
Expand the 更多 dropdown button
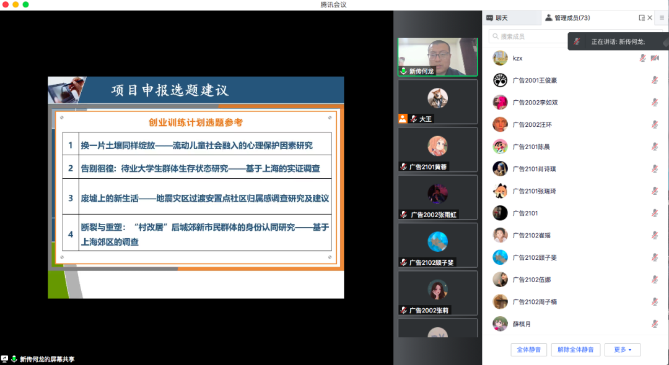[x=623, y=350]
